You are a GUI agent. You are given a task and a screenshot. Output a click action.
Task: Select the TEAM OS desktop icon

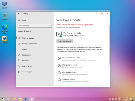click(4, 40)
